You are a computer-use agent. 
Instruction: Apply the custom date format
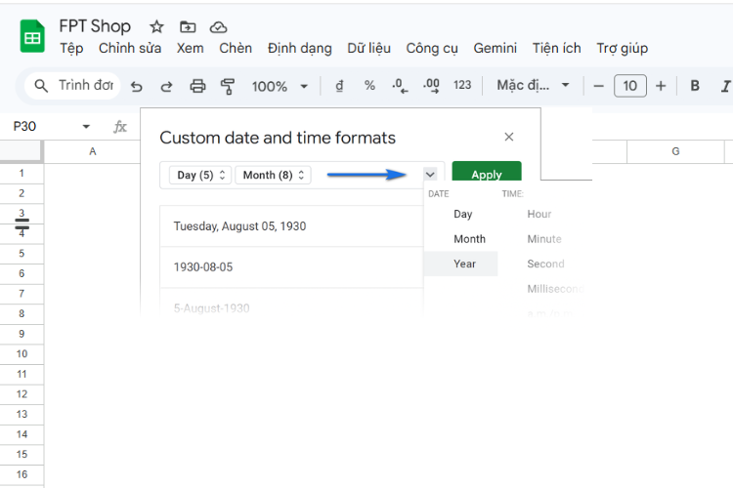487,172
